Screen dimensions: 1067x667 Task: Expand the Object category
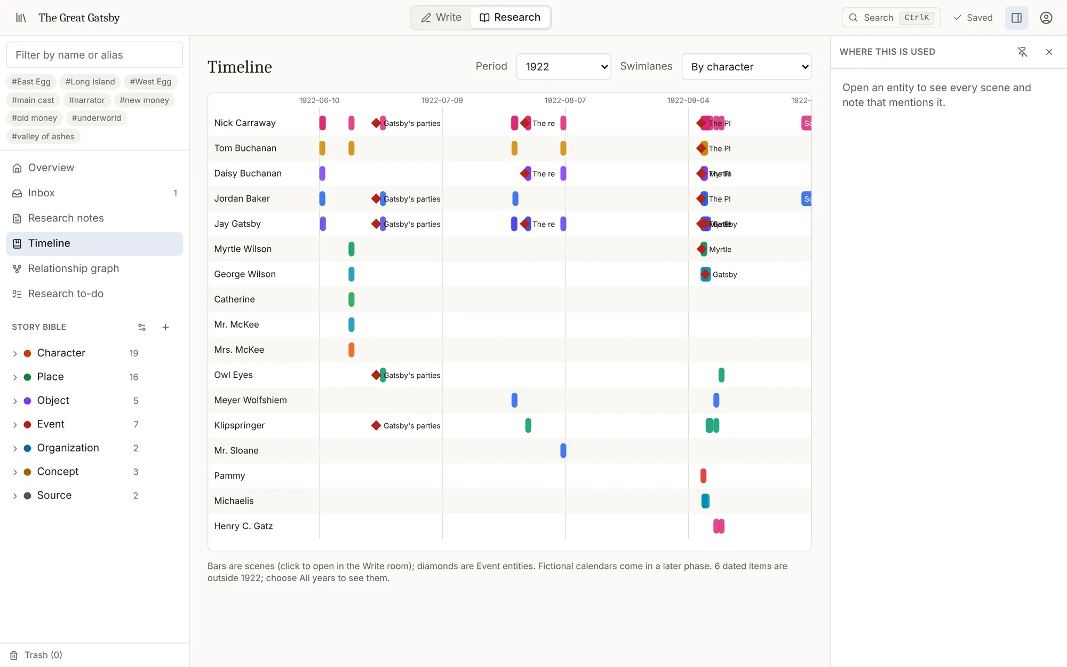point(15,401)
